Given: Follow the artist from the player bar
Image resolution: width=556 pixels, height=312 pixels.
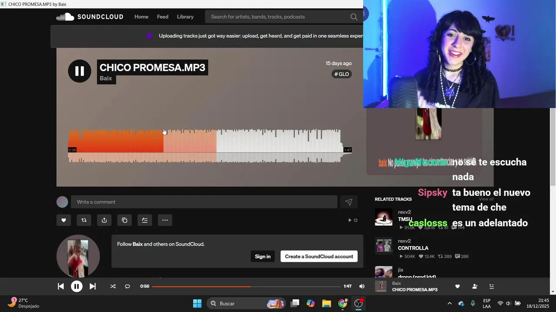Looking at the screenshot, I should (475, 286).
